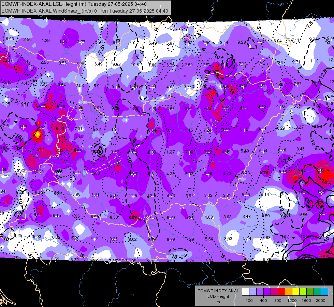The width and height of the screenshot is (334, 307).
Task: Click the wind shear value 6.03
Action: tap(10, 39)
